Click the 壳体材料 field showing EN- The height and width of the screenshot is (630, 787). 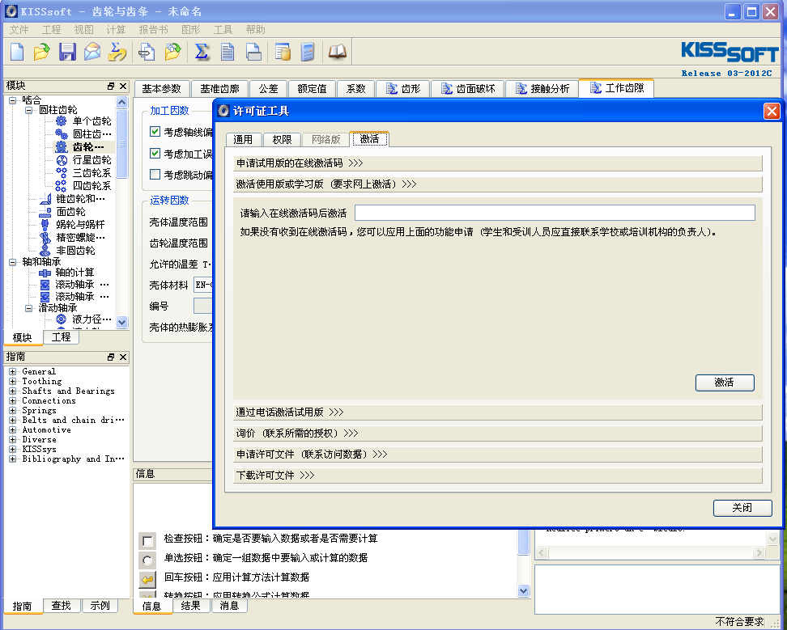pos(203,285)
